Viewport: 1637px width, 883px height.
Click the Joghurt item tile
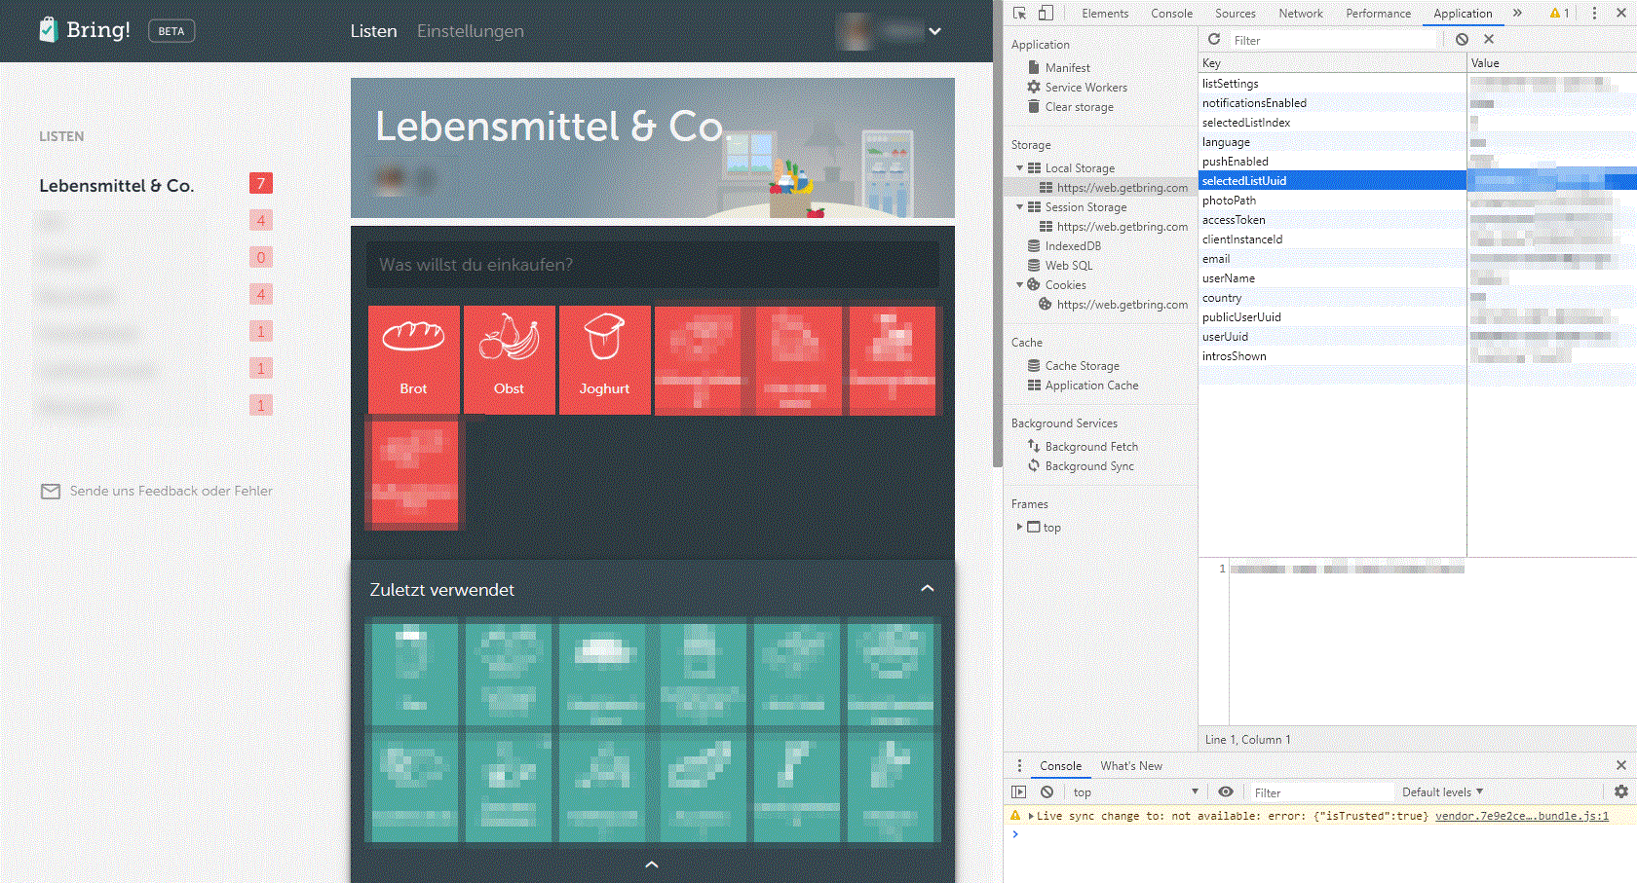click(604, 359)
